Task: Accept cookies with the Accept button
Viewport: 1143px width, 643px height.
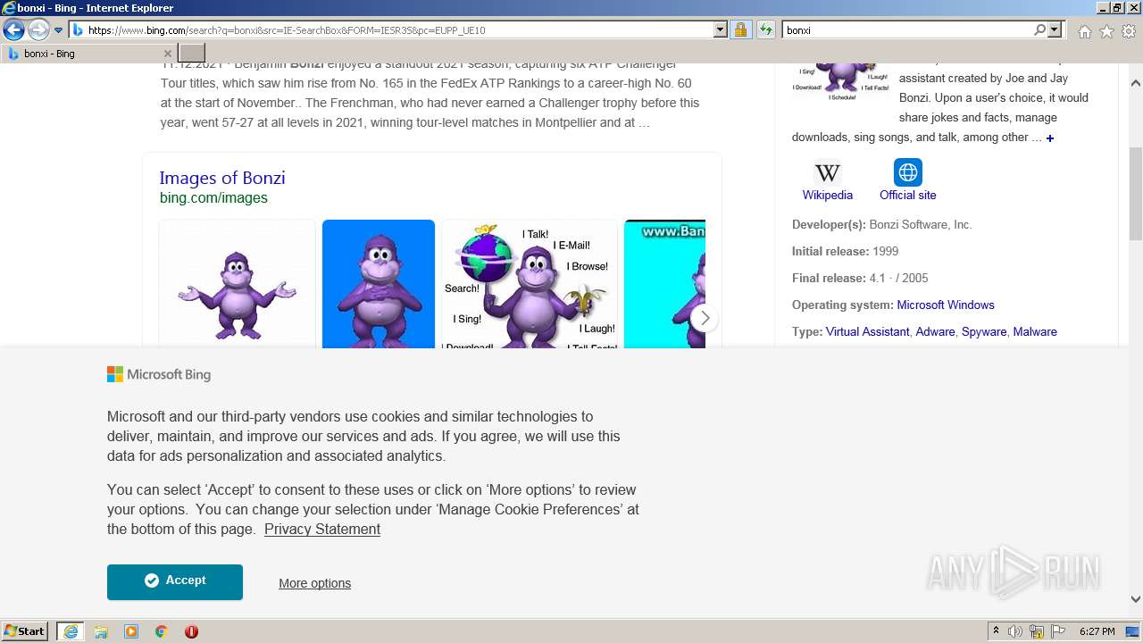Action: point(175,581)
